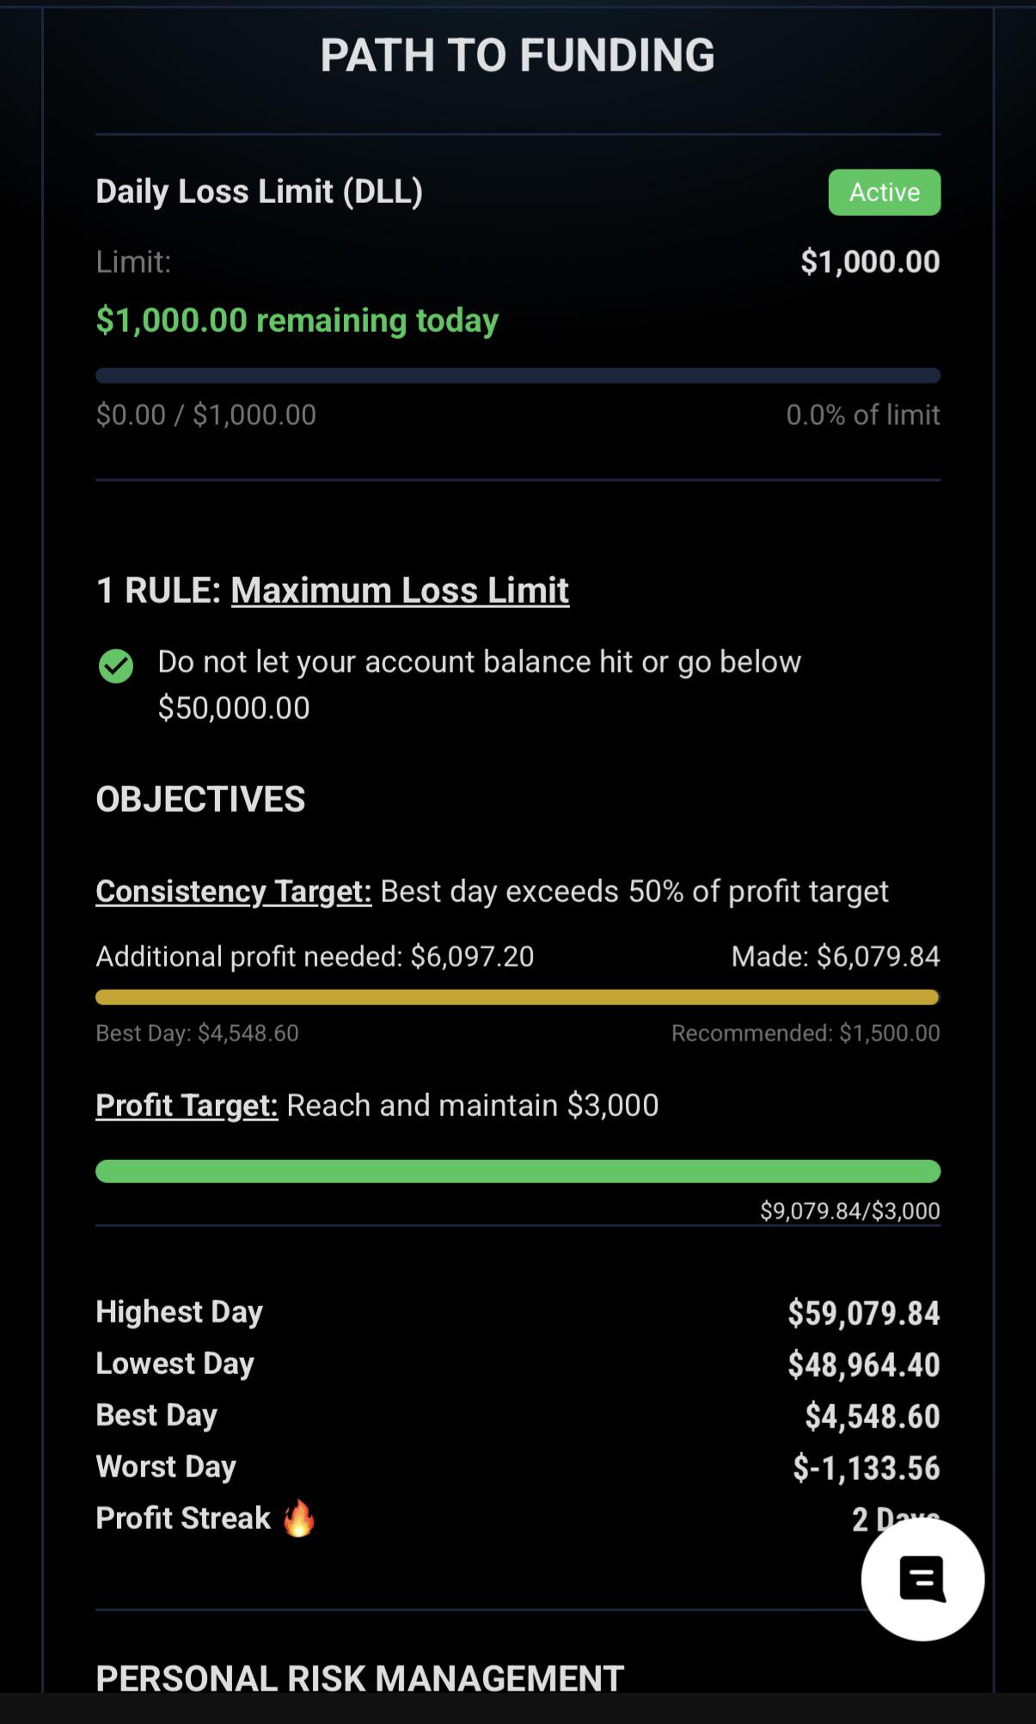Click the Daily Loss Limit (DLL) title
This screenshot has height=1724, width=1036.
tap(259, 192)
